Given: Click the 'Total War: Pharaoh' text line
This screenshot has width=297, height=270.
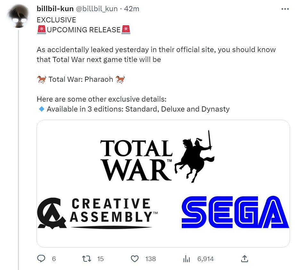Looking at the screenshot, I should [x=81, y=79].
